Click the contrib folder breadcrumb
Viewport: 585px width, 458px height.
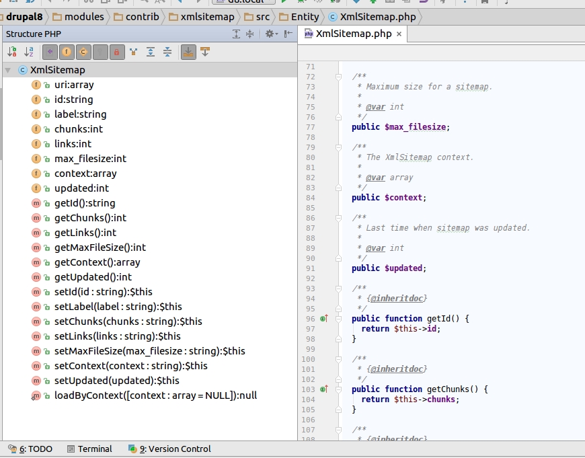136,17
